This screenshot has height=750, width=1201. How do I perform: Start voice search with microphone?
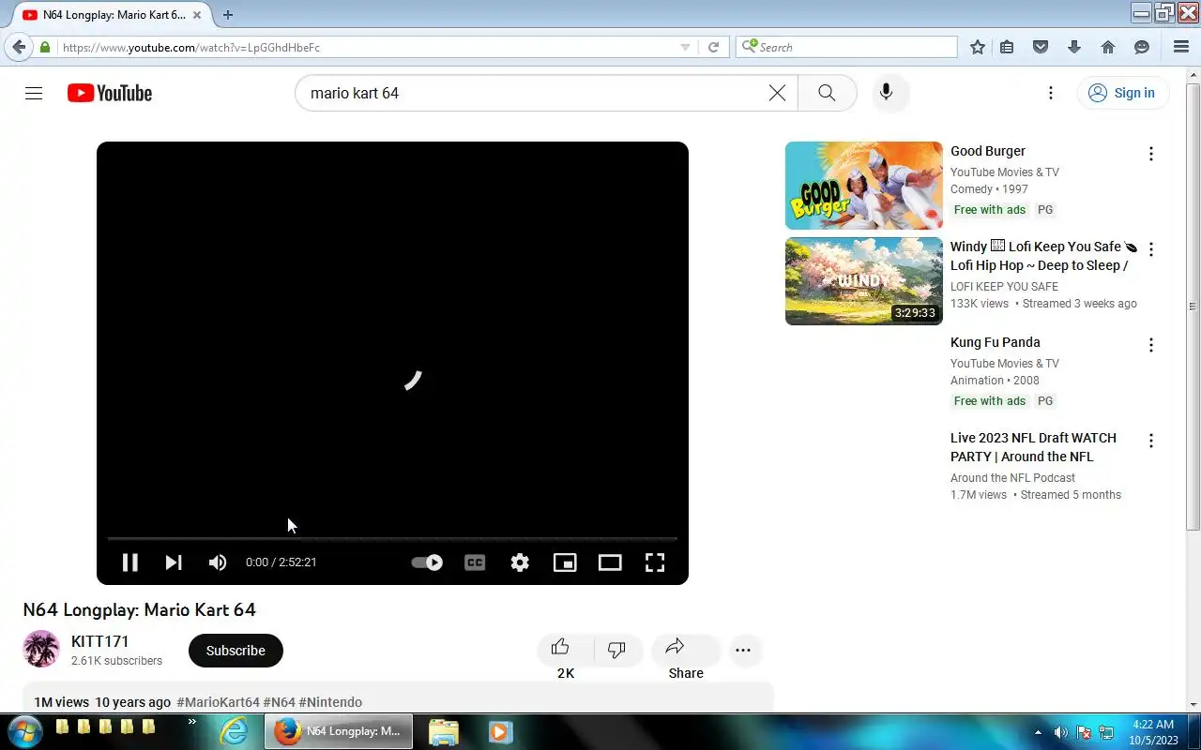[x=886, y=93]
